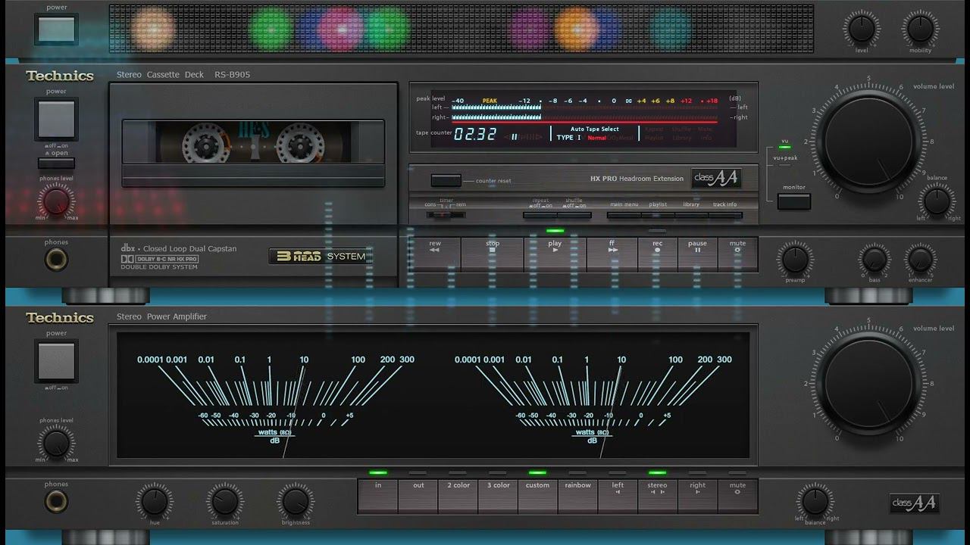Stop the tape with the stop key
970x545 pixels.
tap(493, 254)
